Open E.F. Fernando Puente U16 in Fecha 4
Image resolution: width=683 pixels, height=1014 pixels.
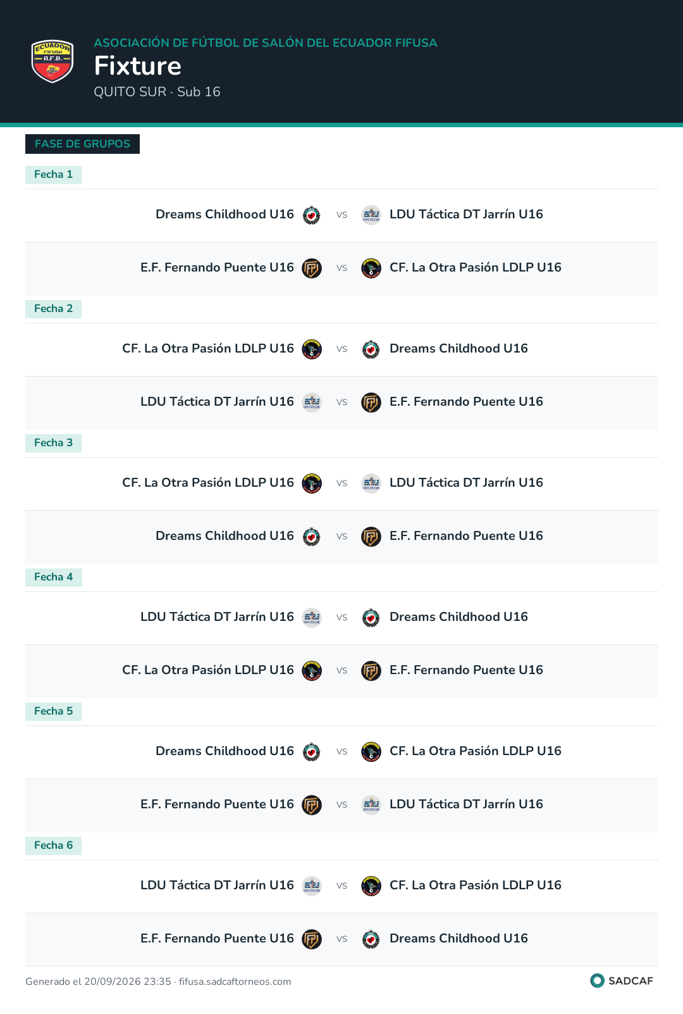tap(466, 670)
